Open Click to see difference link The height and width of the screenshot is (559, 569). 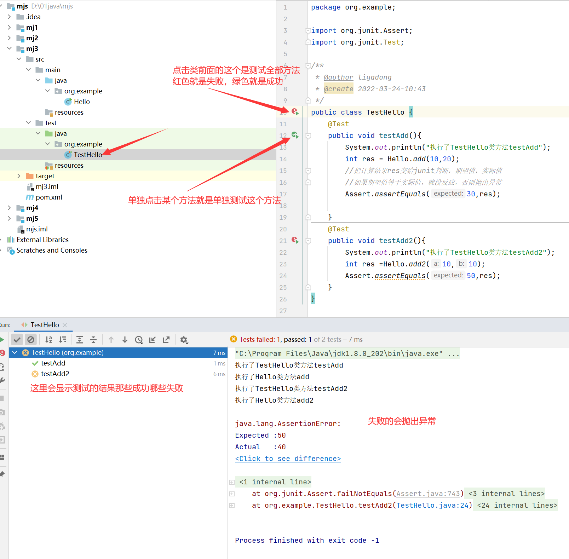point(288,459)
